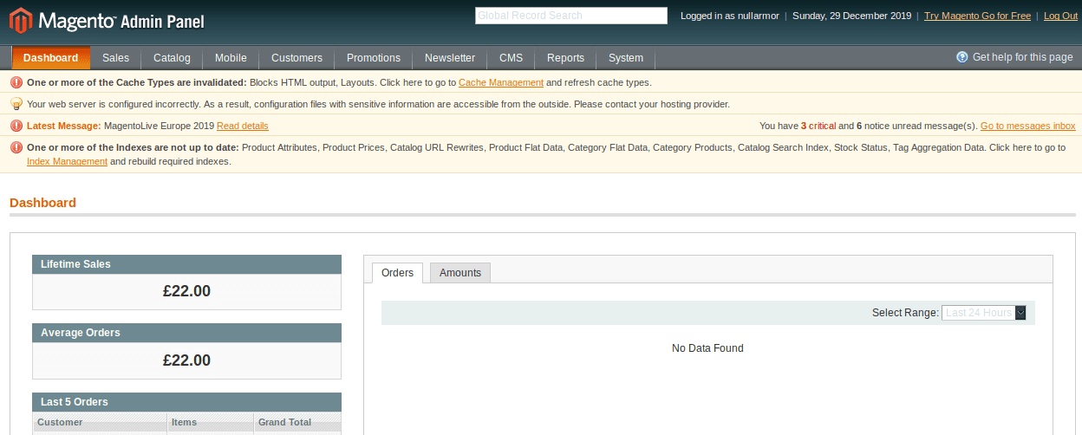
Task: Go to messages inbox link
Action: point(1028,126)
